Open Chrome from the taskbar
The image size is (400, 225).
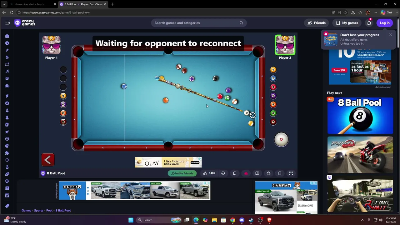click(233, 220)
